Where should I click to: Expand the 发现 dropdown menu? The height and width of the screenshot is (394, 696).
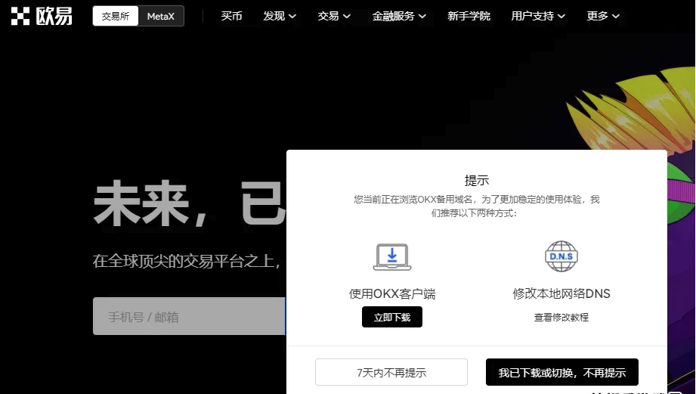tap(280, 16)
